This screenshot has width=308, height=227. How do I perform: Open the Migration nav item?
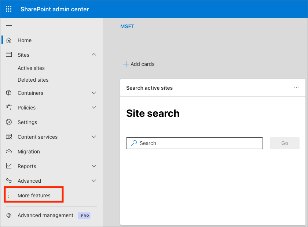pos(51,152)
